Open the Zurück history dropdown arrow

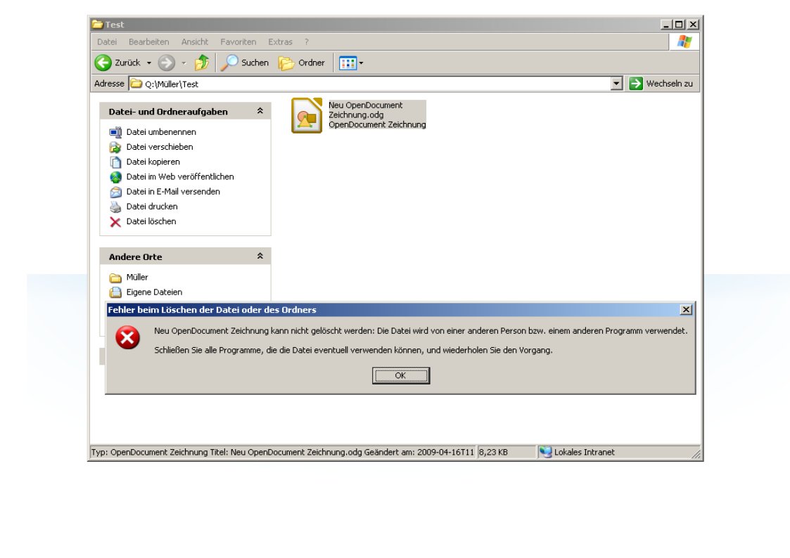[148, 63]
